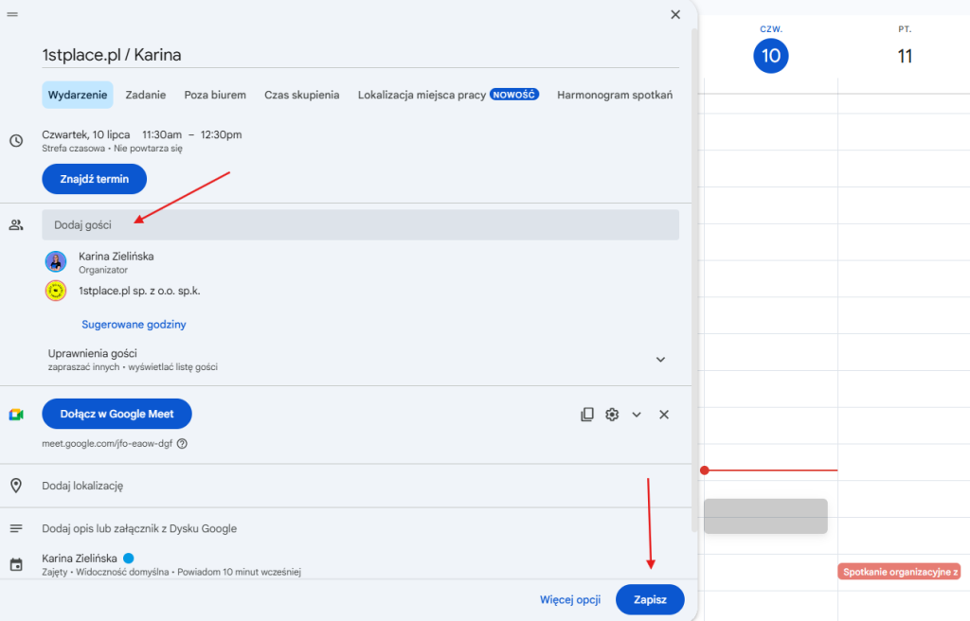The width and height of the screenshot is (970, 621).
Task: Select guest Karina Zielińska
Action: 117,257
